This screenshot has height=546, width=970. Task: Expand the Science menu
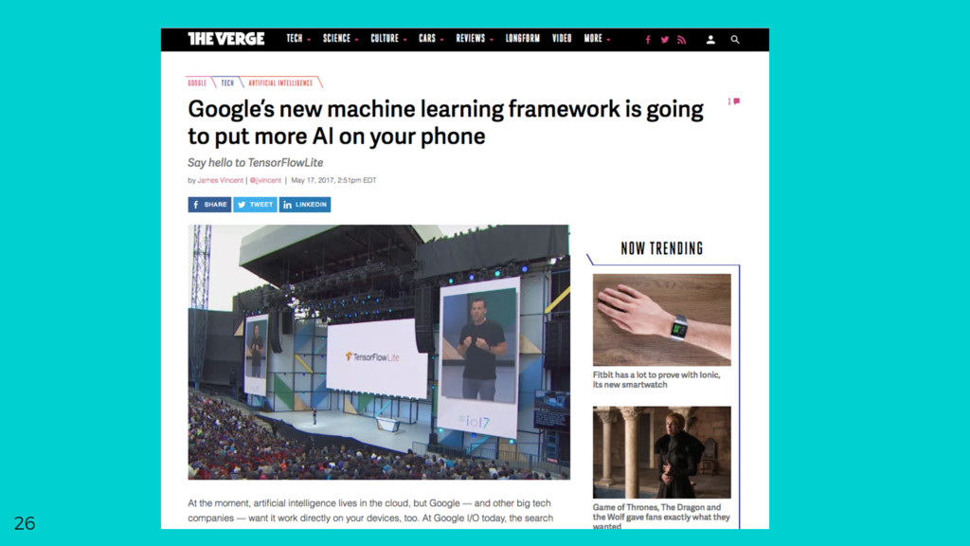(x=340, y=38)
